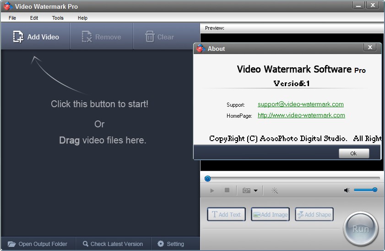Click the preview seek slider handle
The width and height of the screenshot is (385, 251).
coord(207,179)
